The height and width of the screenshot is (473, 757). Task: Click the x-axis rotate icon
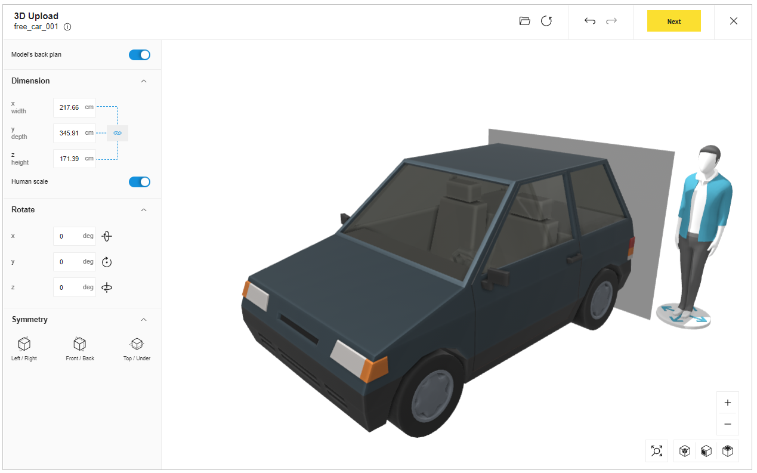point(106,236)
